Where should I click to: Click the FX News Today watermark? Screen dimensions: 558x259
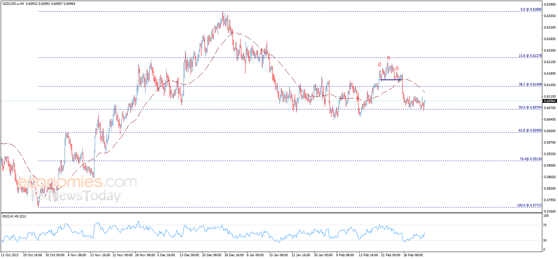pos(76,196)
